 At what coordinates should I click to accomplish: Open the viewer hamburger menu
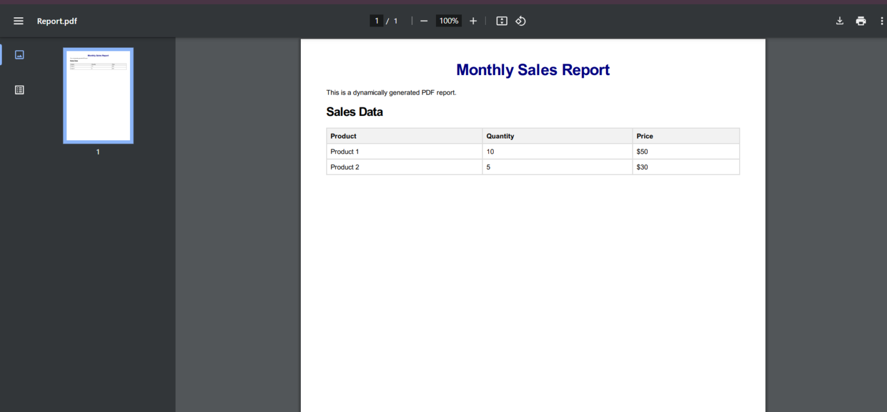pyautogui.click(x=18, y=21)
